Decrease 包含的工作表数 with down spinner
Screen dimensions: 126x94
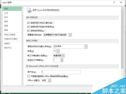pos(62,61)
